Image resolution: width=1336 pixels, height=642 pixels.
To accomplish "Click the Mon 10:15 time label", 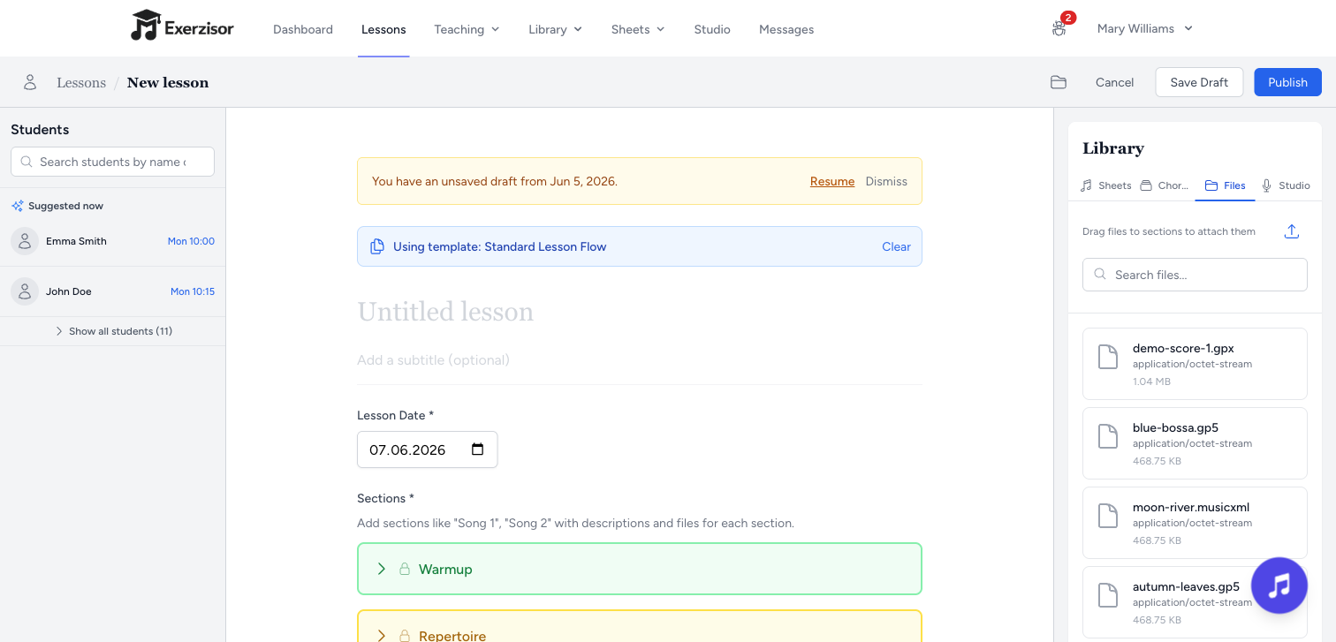I will (x=193, y=291).
